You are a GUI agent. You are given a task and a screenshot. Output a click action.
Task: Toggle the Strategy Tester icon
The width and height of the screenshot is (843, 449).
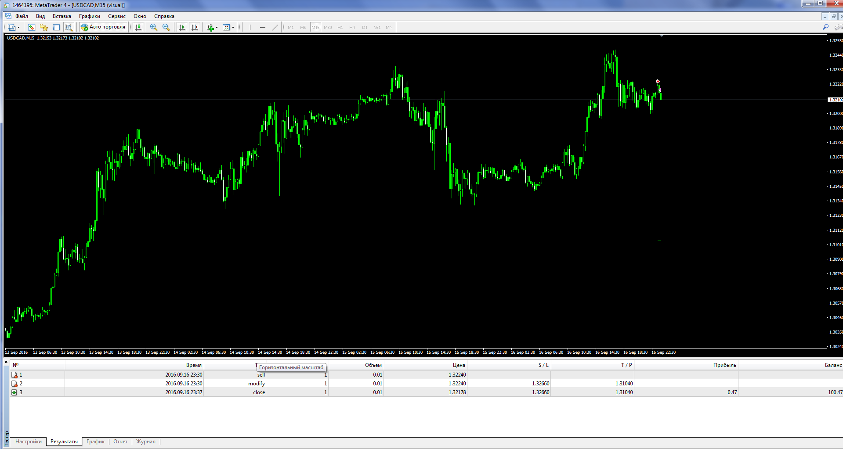pos(69,27)
